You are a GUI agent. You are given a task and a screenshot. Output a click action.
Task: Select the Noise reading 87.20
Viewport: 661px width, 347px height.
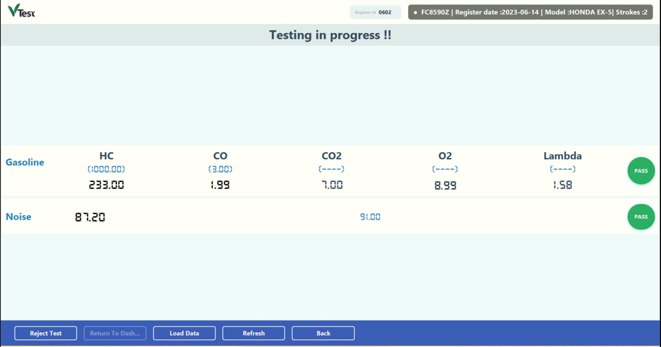pyautogui.click(x=90, y=217)
